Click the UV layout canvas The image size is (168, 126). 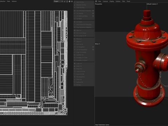point(34,63)
